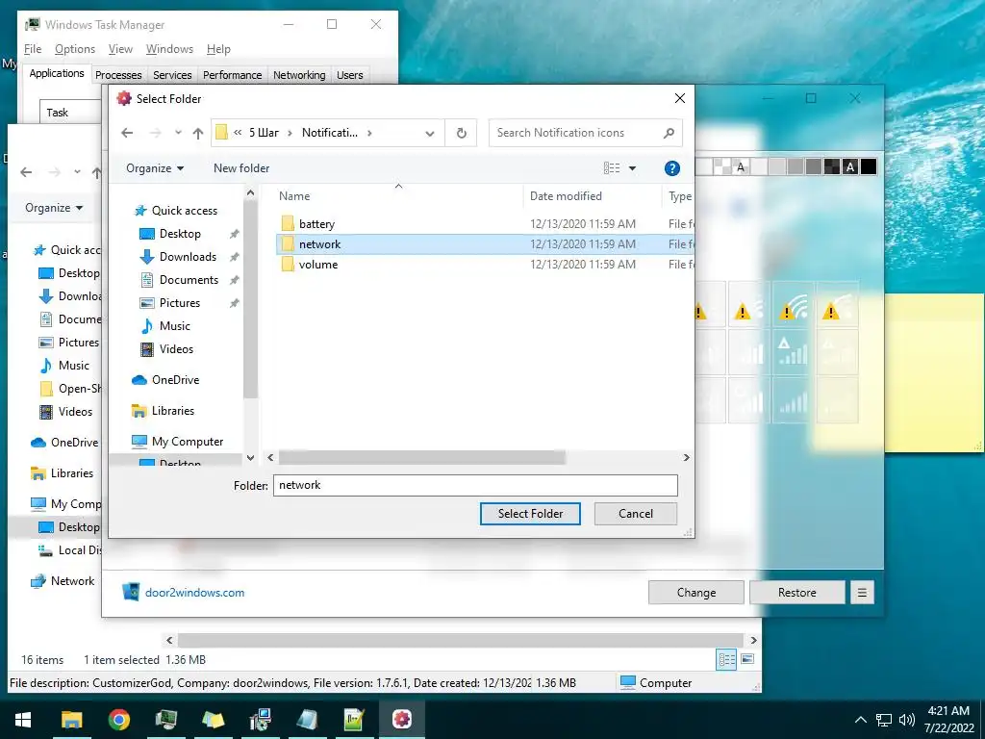This screenshot has height=739, width=985.
Task: Choose the solid black background swatch
Action: (x=869, y=166)
